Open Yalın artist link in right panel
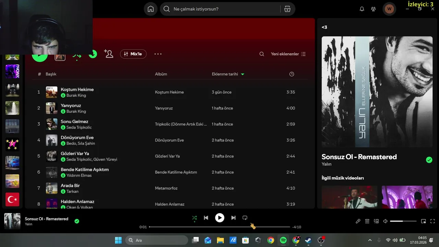Screen dimensions: 439x247 pyautogui.click(x=327, y=164)
